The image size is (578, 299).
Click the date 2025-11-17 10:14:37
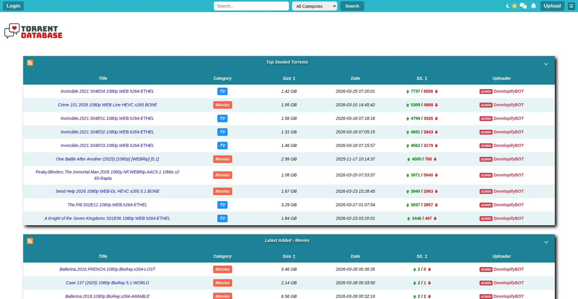355,159
